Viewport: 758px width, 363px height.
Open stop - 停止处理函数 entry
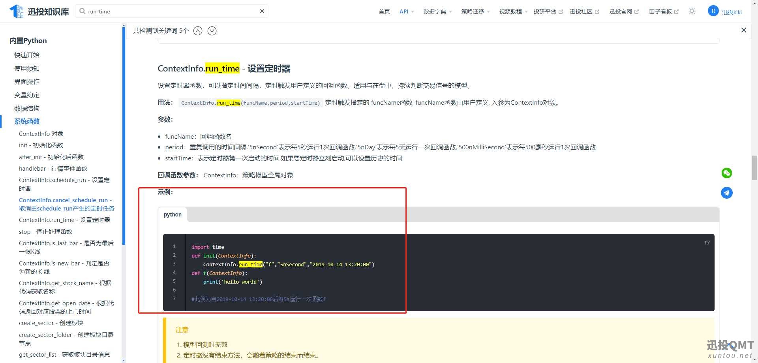(45, 231)
